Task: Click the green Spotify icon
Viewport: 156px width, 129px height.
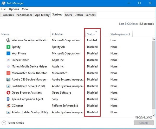Action: (8, 47)
